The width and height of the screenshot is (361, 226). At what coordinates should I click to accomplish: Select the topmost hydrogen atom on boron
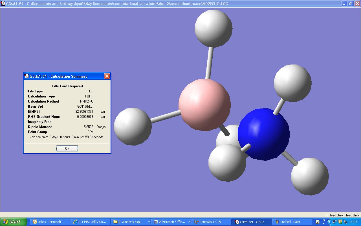(x=213, y=28)
